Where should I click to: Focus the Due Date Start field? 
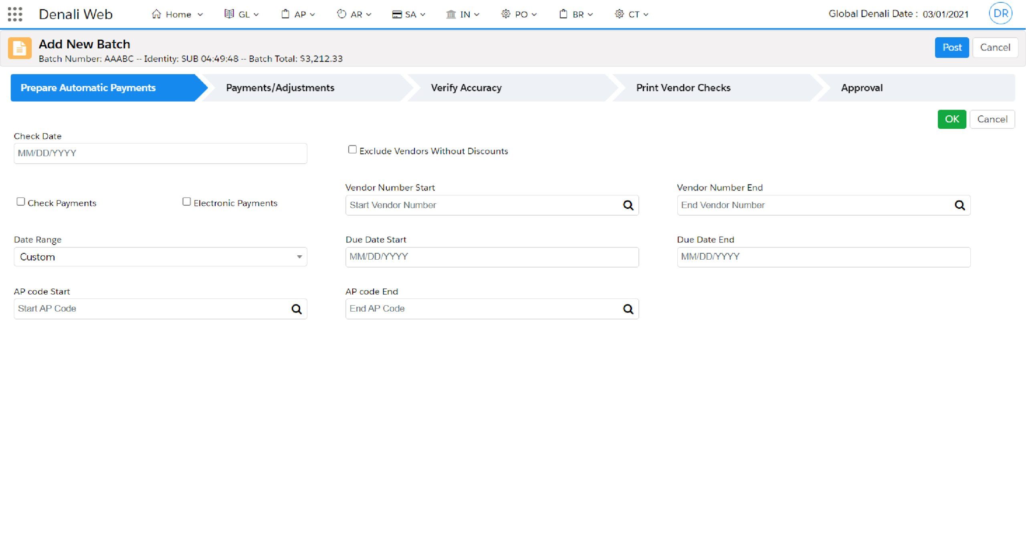[492, 257]
